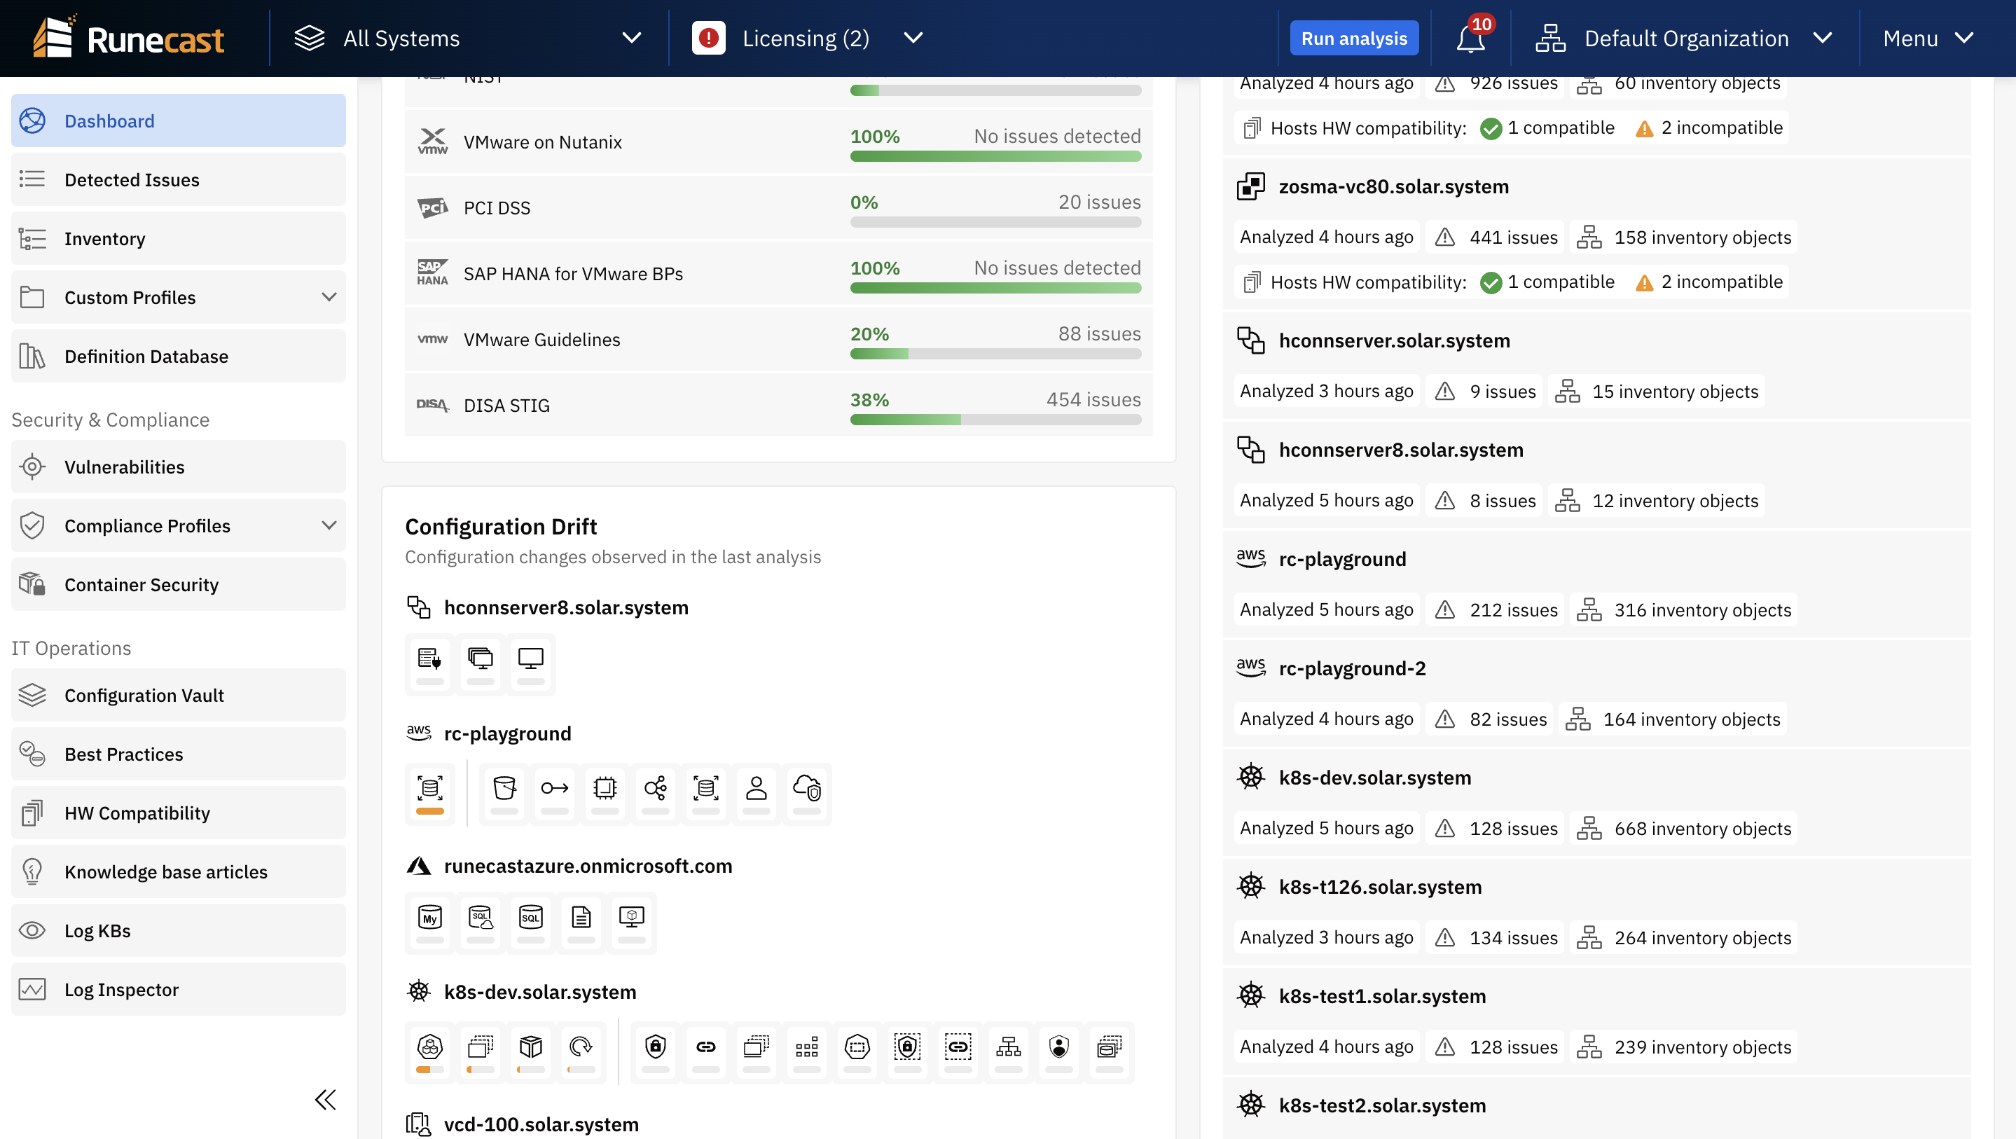Open the Menu dropdown
Screen dimensions: 2016x1139
tap(1928, 39)
